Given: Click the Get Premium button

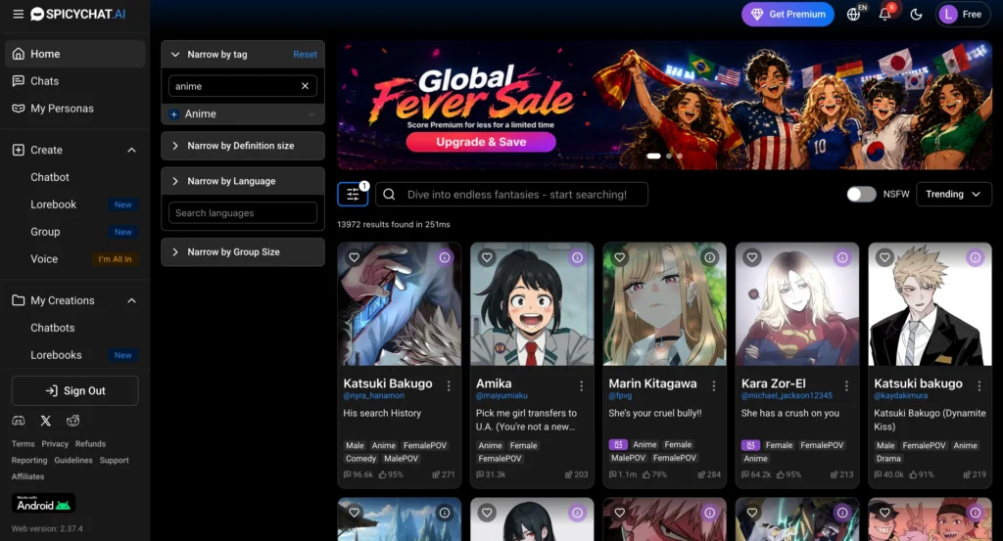Looking at the screenshot, I should [x=788, y=14].
